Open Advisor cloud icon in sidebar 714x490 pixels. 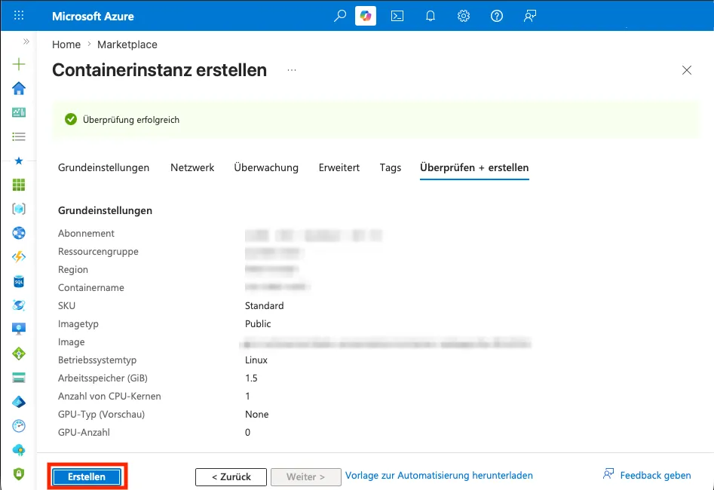tap(19, 450)
